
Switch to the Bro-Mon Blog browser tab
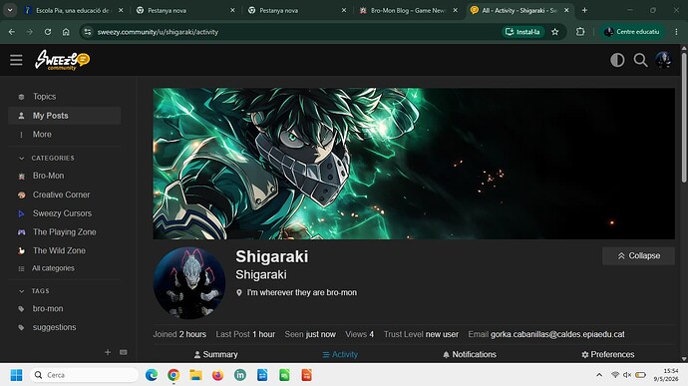tap(408, 10)
